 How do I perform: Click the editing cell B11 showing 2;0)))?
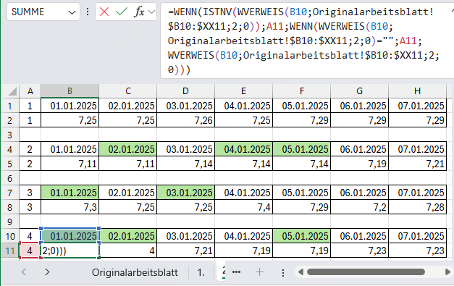[x=70, y=251]
